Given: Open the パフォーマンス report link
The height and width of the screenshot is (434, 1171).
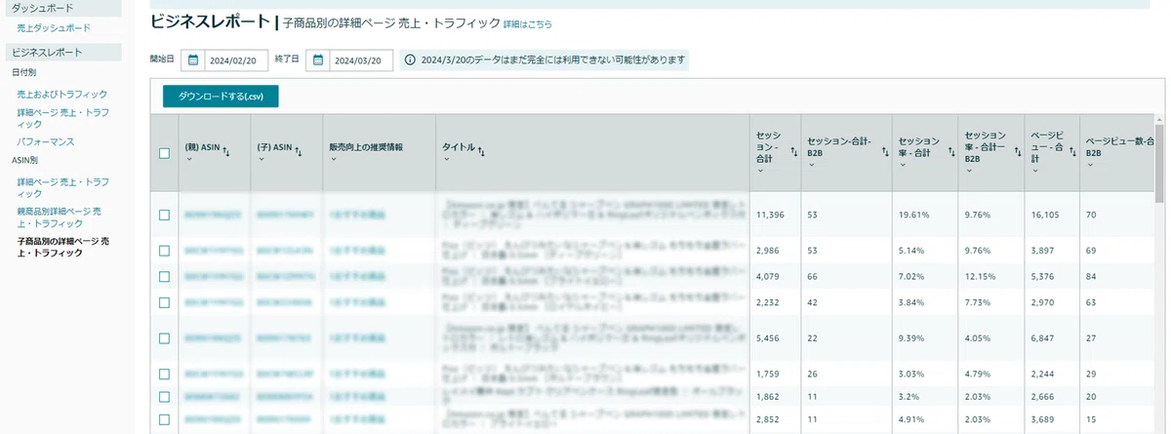Looking at the screenshot, I should point(45,141).
